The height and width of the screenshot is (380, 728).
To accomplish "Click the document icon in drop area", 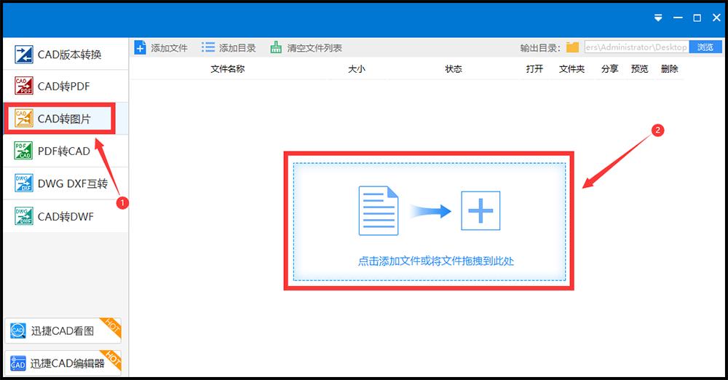I will 379,210.
